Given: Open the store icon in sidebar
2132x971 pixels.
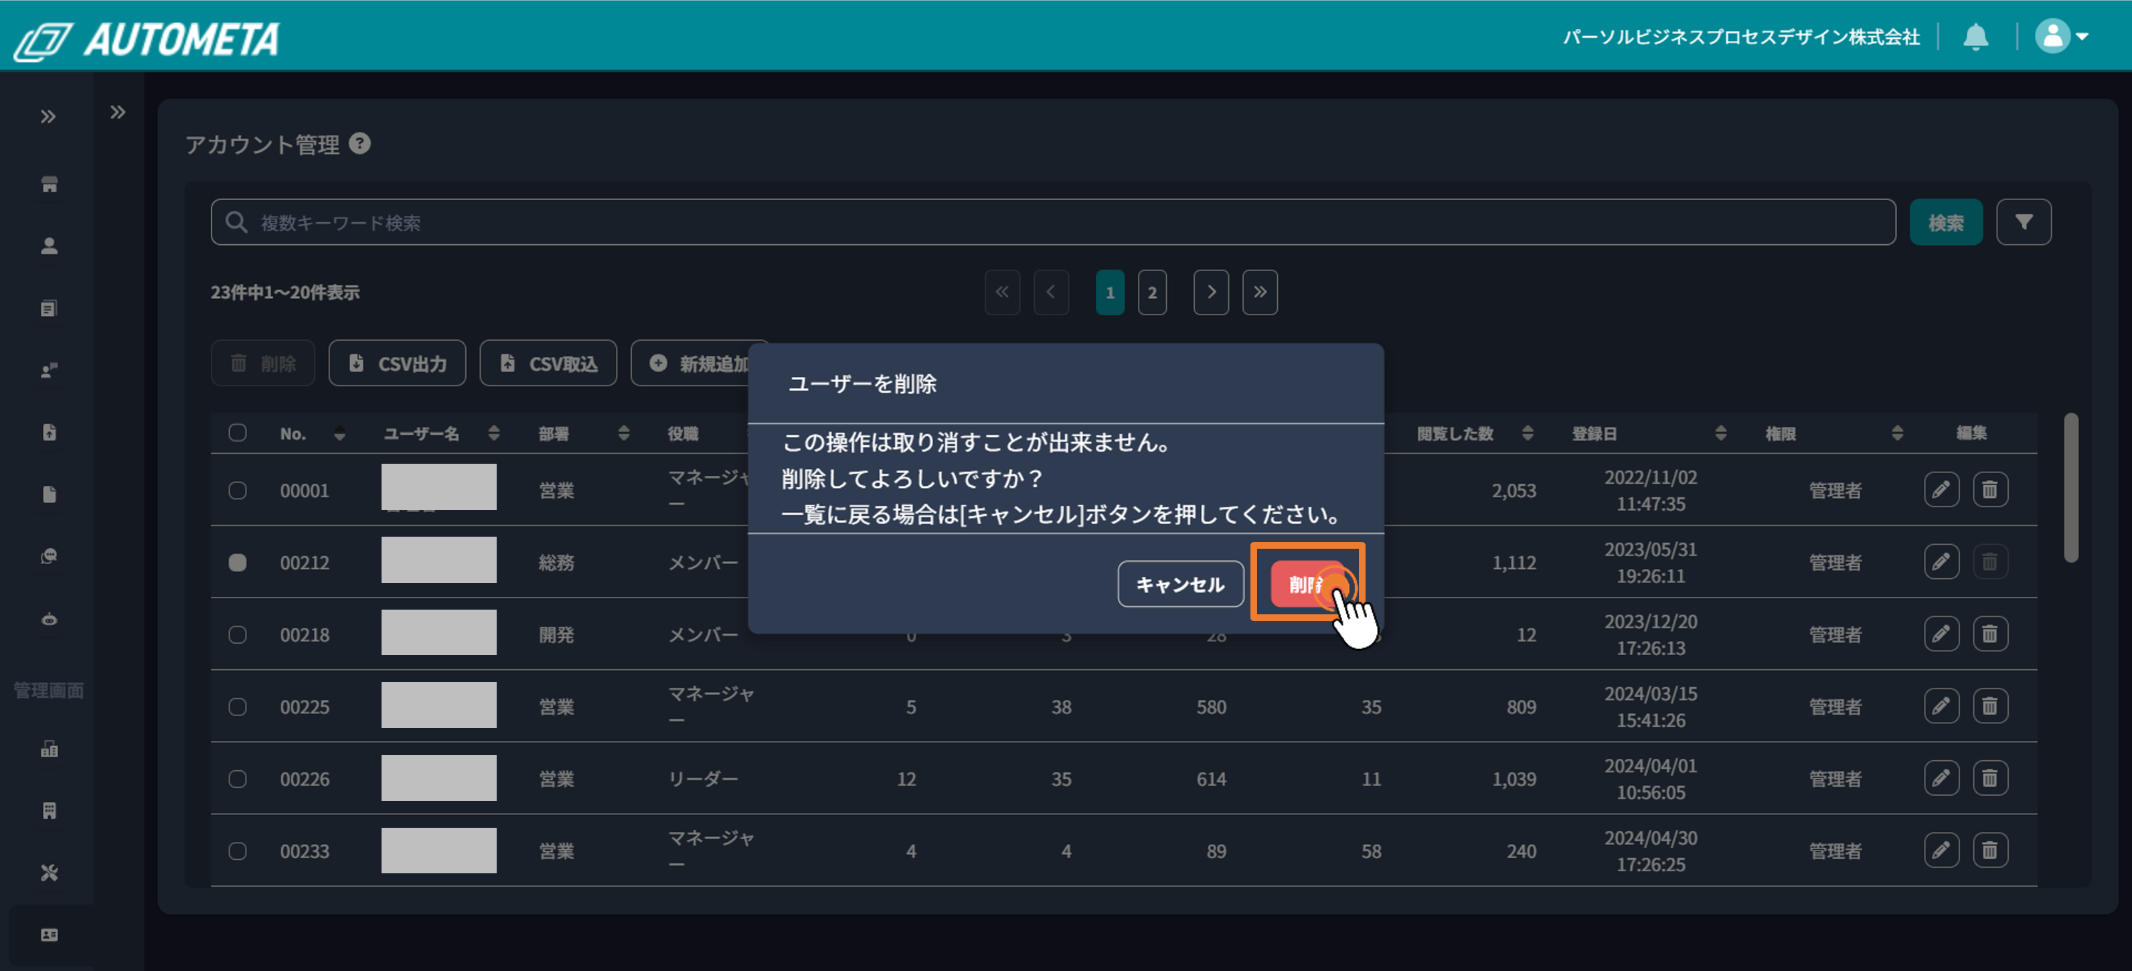Looking at the screenshot, I should pyautogui.click(x=49, y=183).
